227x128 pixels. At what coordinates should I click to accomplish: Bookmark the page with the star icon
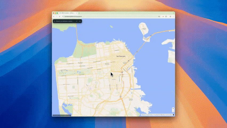(x=159, y=17)
